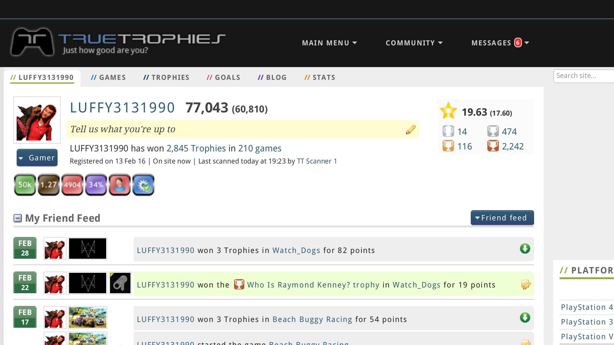Click the 1.27 brown ratio badge

coord(49,185)
